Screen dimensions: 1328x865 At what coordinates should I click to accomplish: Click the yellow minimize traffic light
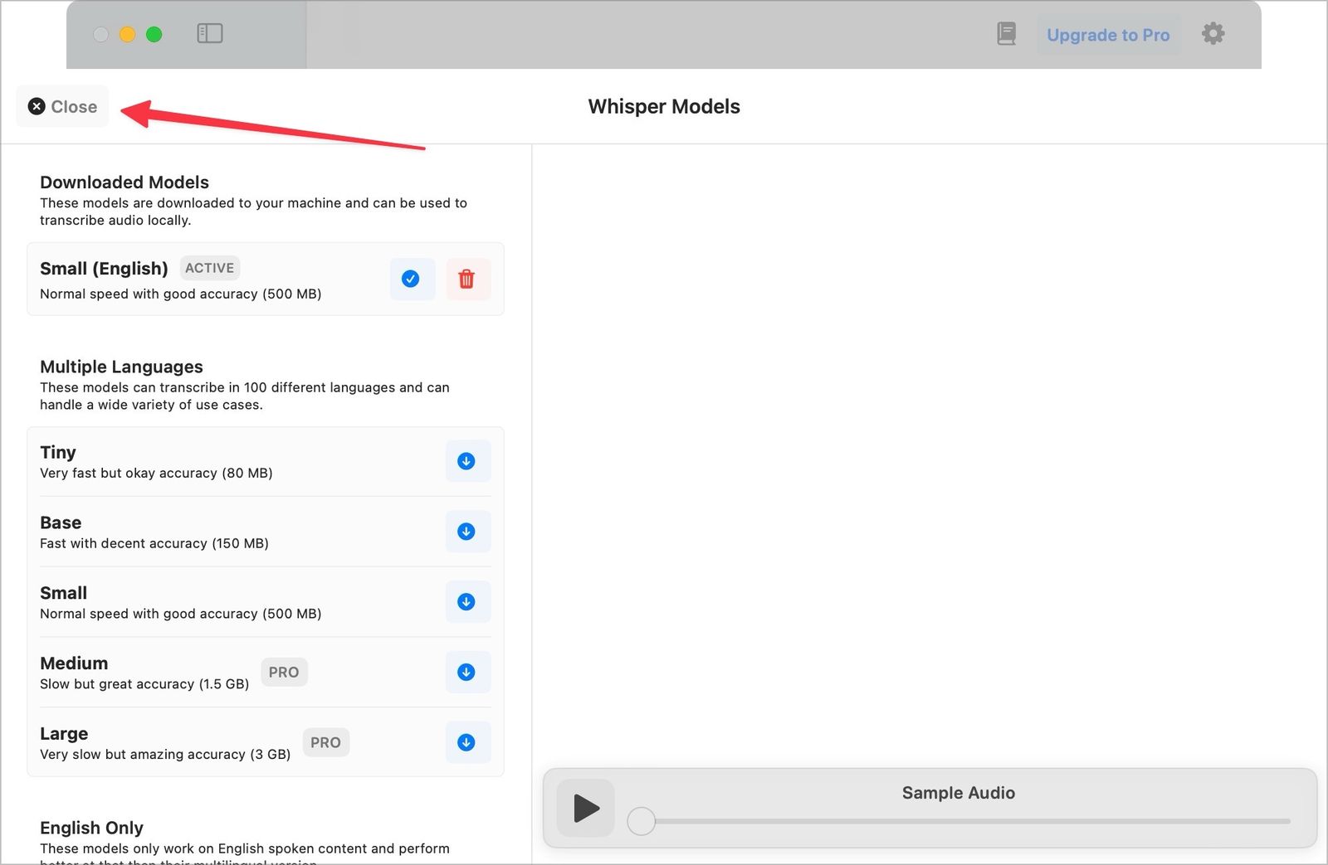point(127,35)
